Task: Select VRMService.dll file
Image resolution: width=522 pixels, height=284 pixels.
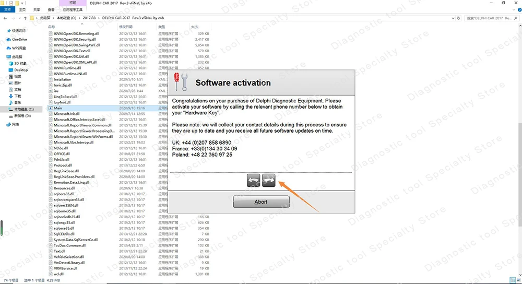Action: [x=65, y=268]
